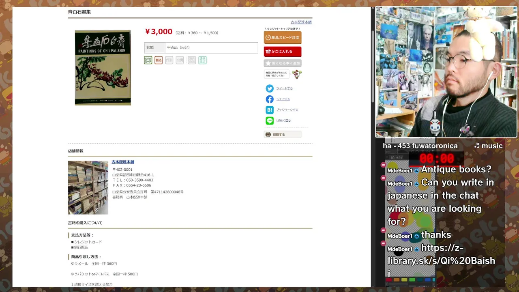Select the orange color swatch in overlay
The height and width of the screenshot is (292, 519).
tap(397, 280)
